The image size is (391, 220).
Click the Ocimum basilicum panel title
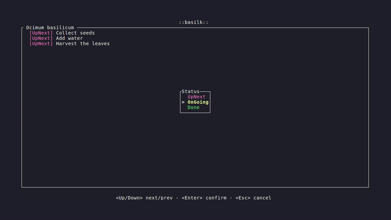50,28
